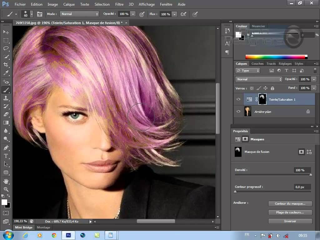Open the brush Mode dropdown
Viewport: 320px width, 240px height.
pos(80,14)
